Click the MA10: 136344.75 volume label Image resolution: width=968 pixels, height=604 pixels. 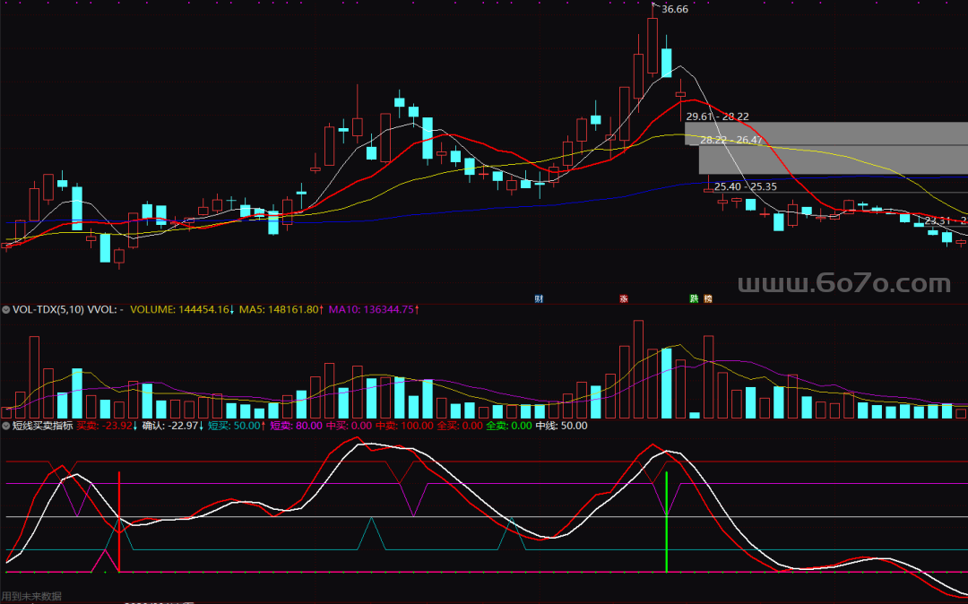click(373, 310)
